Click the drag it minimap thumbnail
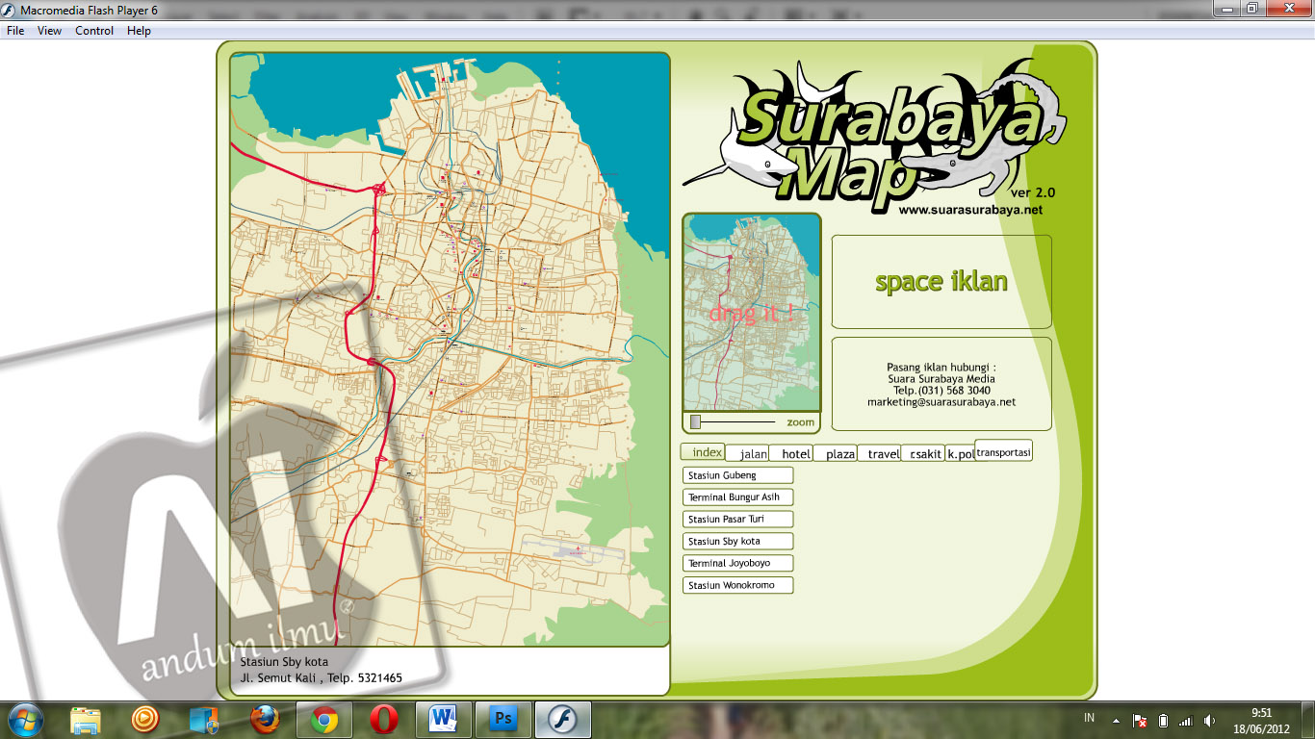This screenshot has height=739, width=1315. [x=752, y=313]
